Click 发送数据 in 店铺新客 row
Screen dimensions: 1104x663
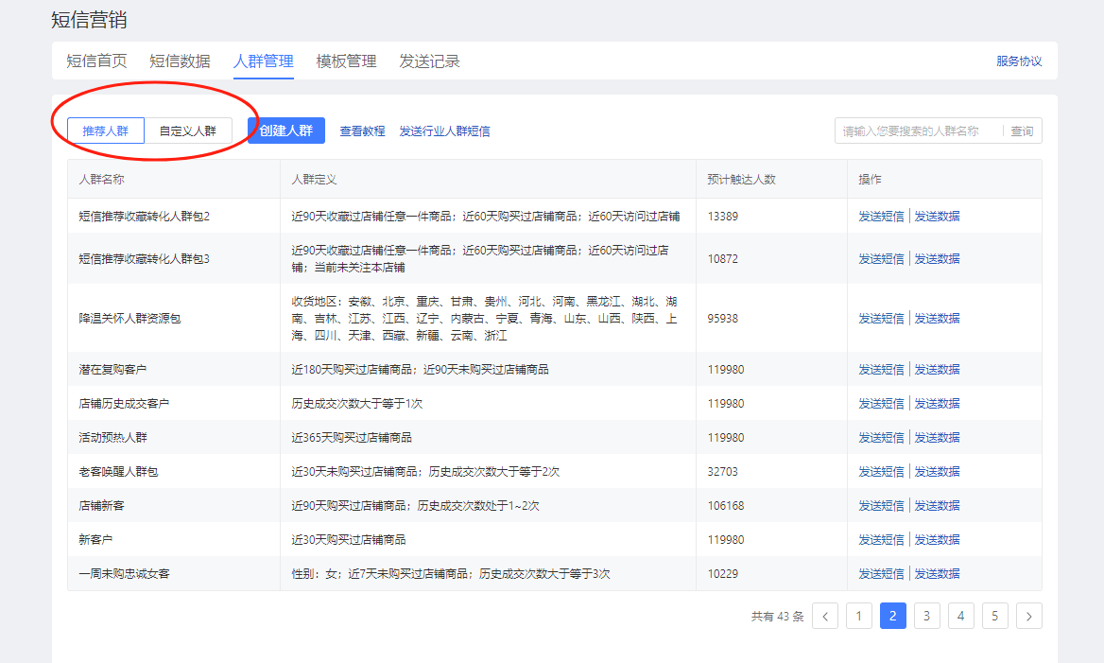(937, 506)
